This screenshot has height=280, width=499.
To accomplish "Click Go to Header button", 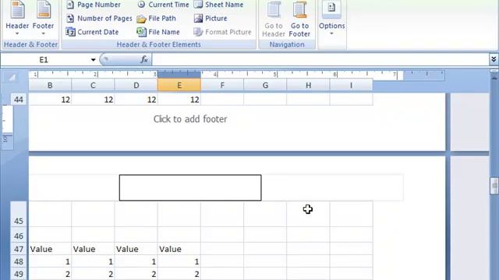I will (x=274, y=19).
